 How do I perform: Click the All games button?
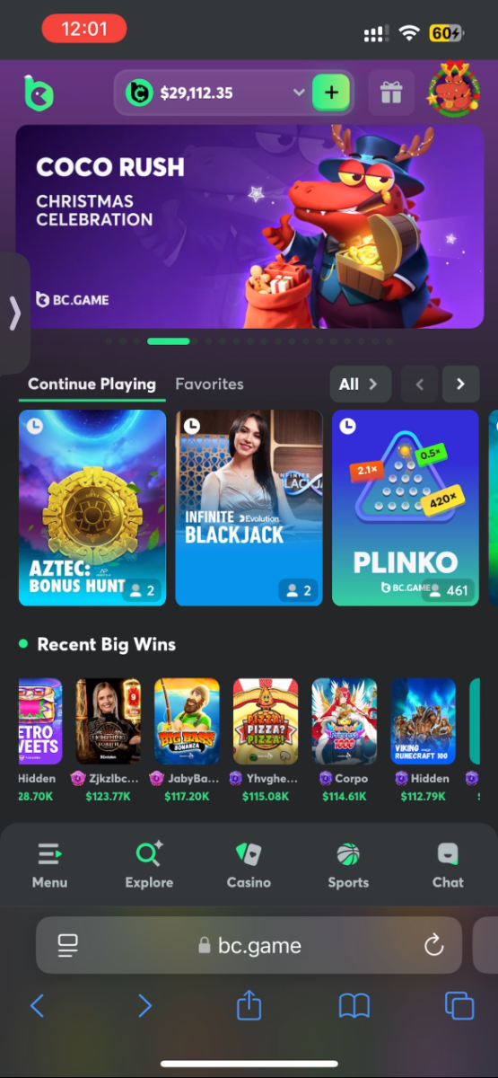[x=360, y=384]
